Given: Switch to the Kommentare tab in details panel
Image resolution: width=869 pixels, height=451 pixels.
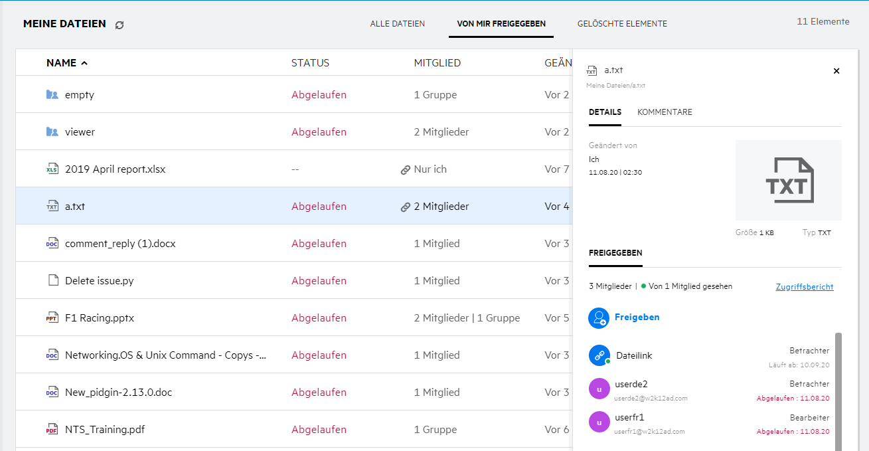Looking at the screenshot, I should click(x=665, y=112).
